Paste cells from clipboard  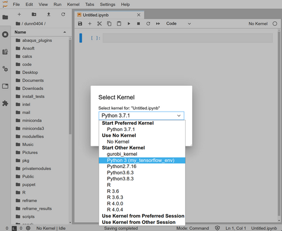119,24
